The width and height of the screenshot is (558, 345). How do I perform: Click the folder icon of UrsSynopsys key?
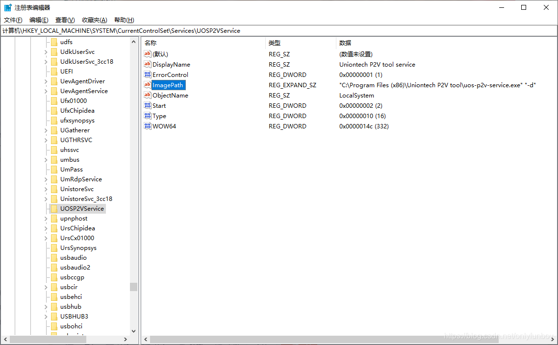pyautogui.click(x=54, y=248)
